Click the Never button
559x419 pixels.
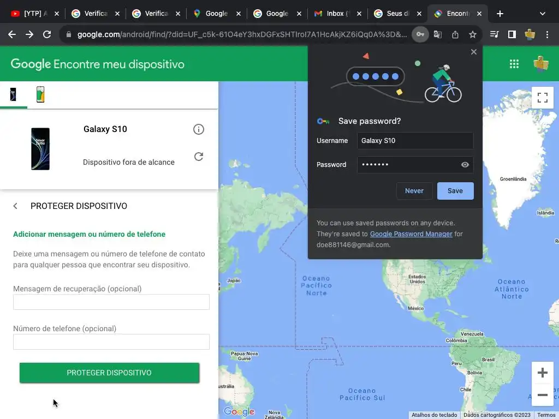click(414, 191)
